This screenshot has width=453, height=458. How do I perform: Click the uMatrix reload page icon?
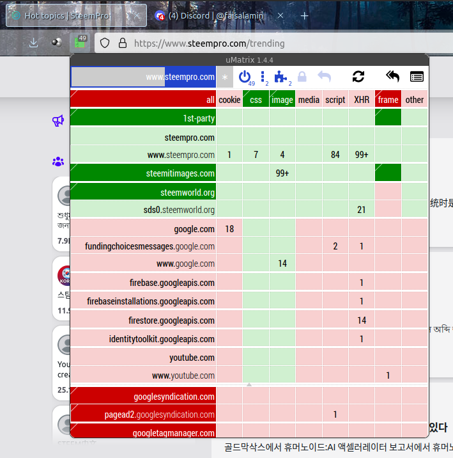pos(358,77)
